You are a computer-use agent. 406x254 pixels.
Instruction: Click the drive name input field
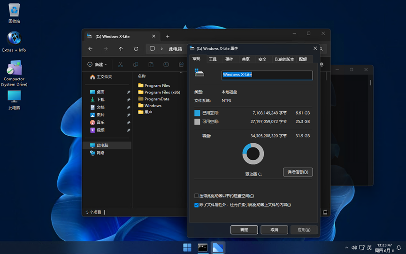point(267,75)
